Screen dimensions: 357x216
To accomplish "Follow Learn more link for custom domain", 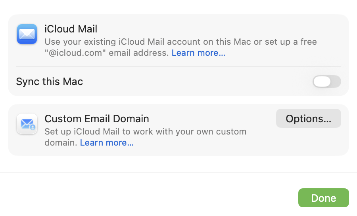I will 107,142.
